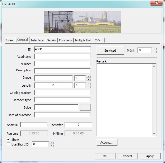Click the Roadname input field
165x163 pixels.
point(62,57)
